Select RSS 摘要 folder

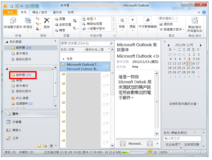coord(20,98)
